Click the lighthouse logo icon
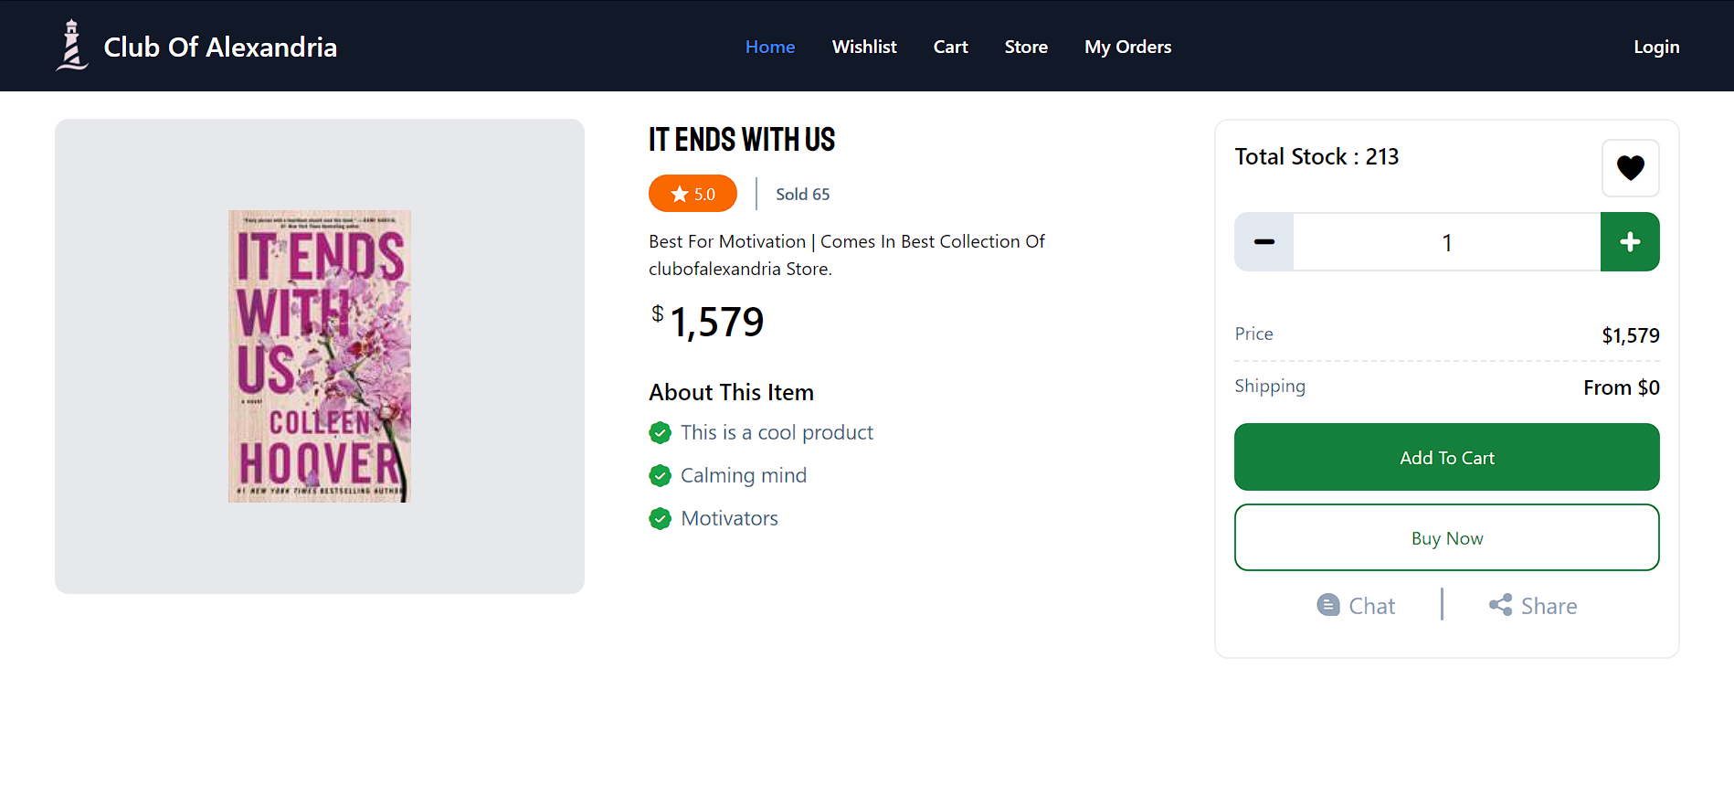Image resolution: width=1734 pixels, height=806 pixels. pyautogui.click(x=71, y=46)
